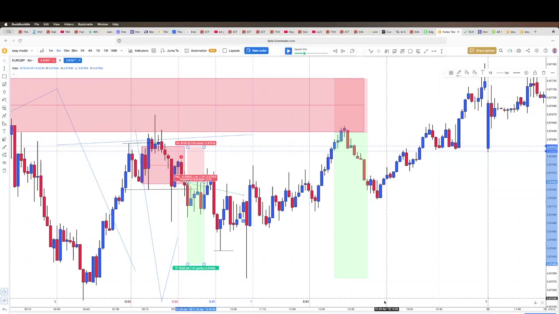
Task: Click the New order button
Action: click(256, 51)
